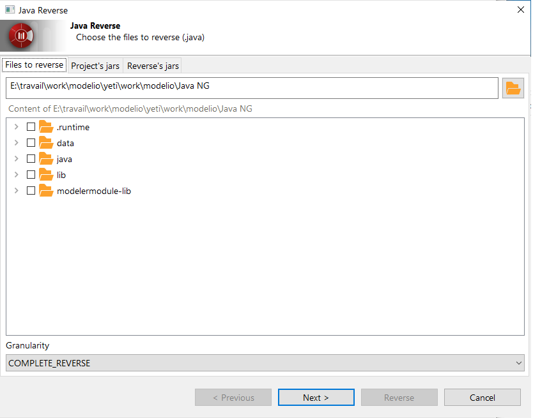This screenshot has height=418, width=533.
Task: Click the .runtime folder icon
Action: click(x=46, y=126)
